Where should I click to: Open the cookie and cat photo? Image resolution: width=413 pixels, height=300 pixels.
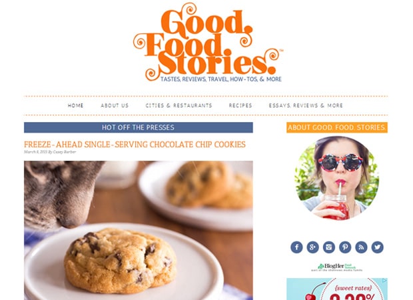(x=139, y=231)
